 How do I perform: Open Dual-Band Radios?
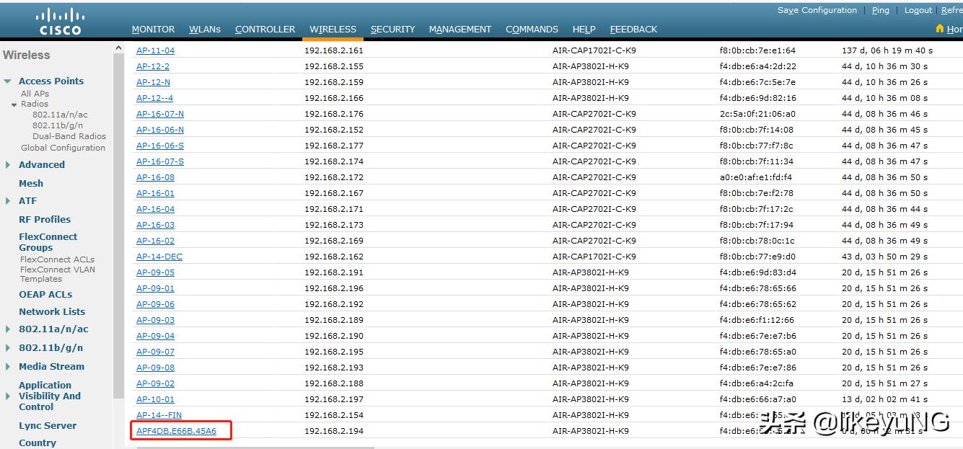pyautogui.click(x=69, y=136)
